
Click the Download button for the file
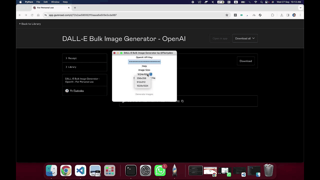click(x=246, y=61)
